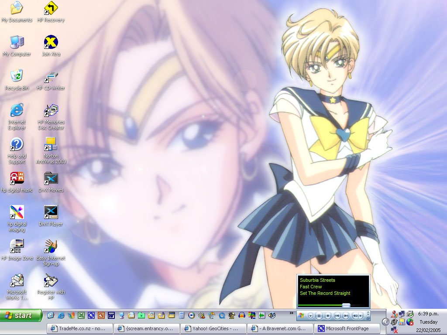
Task: Switch to Yahoo! GeoCities taskbar window
Action: 213,328
